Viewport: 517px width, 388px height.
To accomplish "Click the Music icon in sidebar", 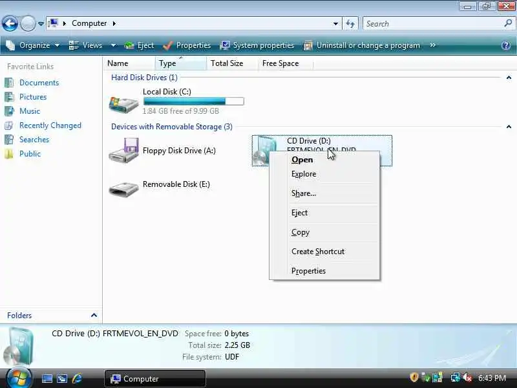I will tap(9, 111).
